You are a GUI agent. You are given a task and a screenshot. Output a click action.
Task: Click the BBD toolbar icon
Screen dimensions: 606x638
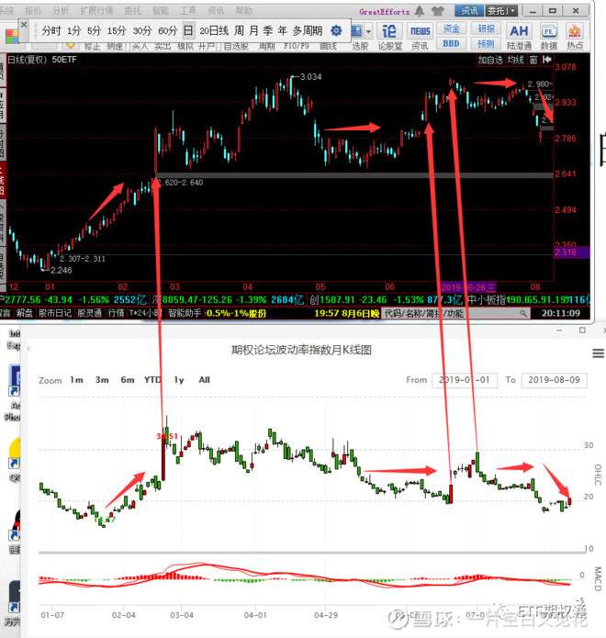coord(452,43)
